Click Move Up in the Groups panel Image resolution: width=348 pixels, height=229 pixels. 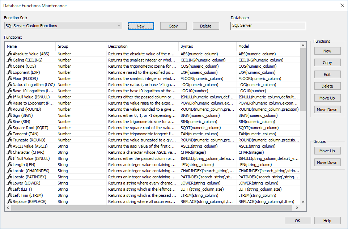(x=327, y=151)
